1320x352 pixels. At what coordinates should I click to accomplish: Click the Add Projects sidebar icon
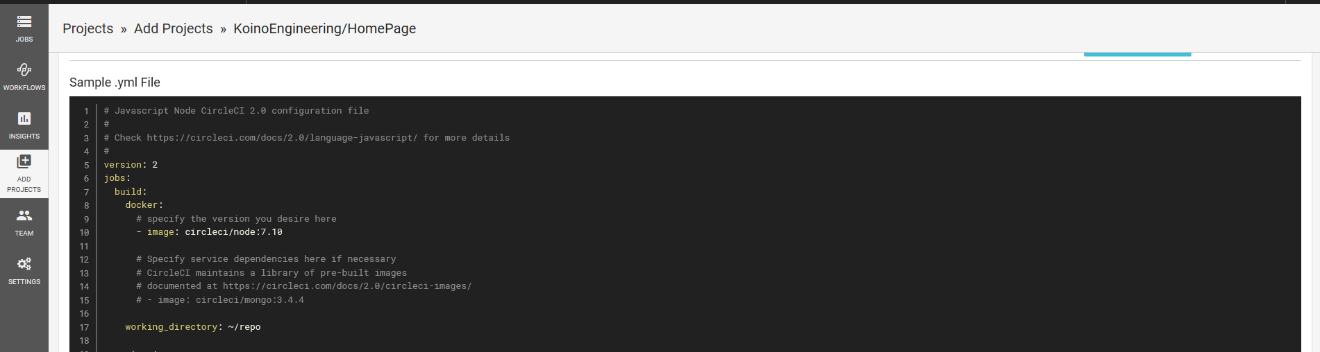24,161
